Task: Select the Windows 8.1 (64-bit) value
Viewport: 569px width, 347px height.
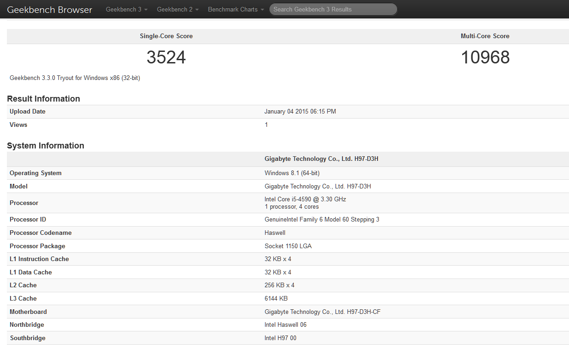Action: click(292, 173)
